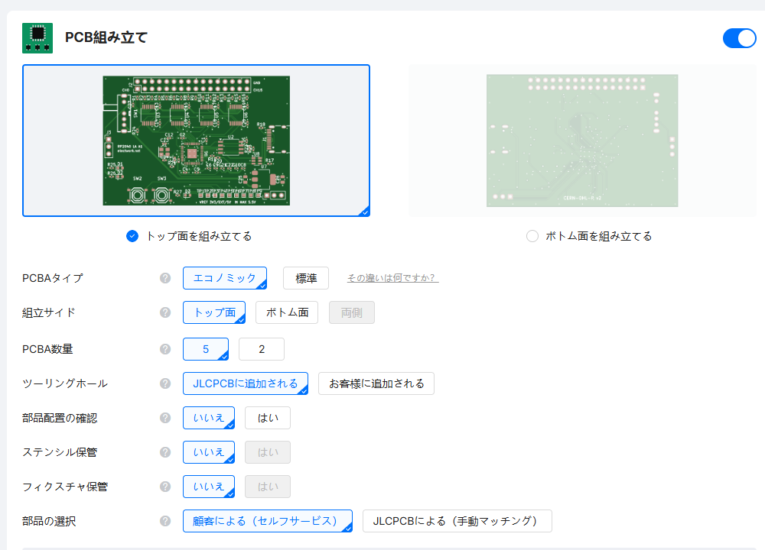Image resolution: width=765 pixels, height=550 pixels.
Task: Click the 部品の選択 label
Action: 49,521
